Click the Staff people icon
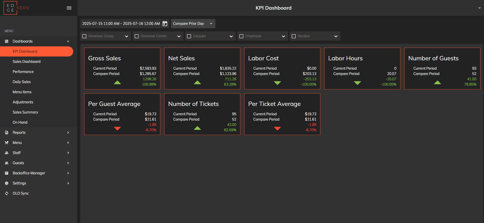Screen dimensions: 484x223 click(x=7, y=153)
